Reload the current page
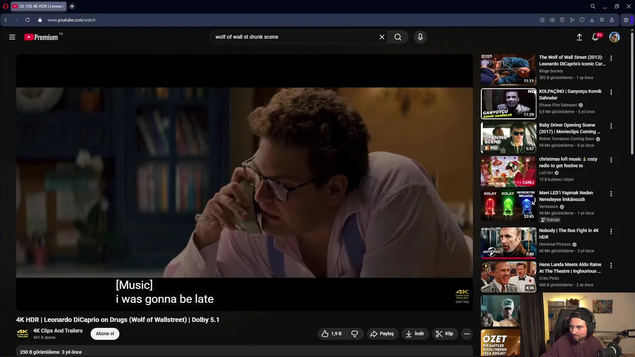This screenshot has height=357, width=635. [x=27, y=20]
